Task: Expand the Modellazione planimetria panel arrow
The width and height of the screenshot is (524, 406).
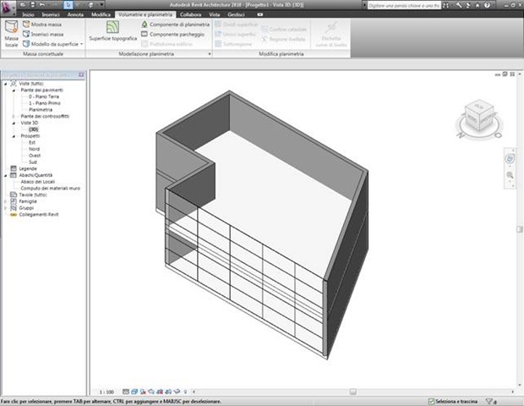Action: pos(210,54)
